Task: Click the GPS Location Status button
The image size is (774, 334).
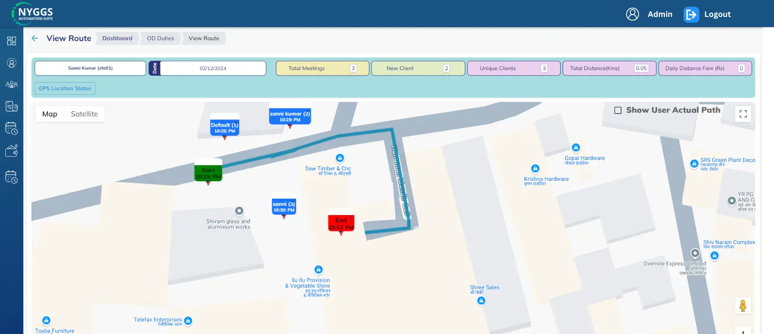Action: 65,88
